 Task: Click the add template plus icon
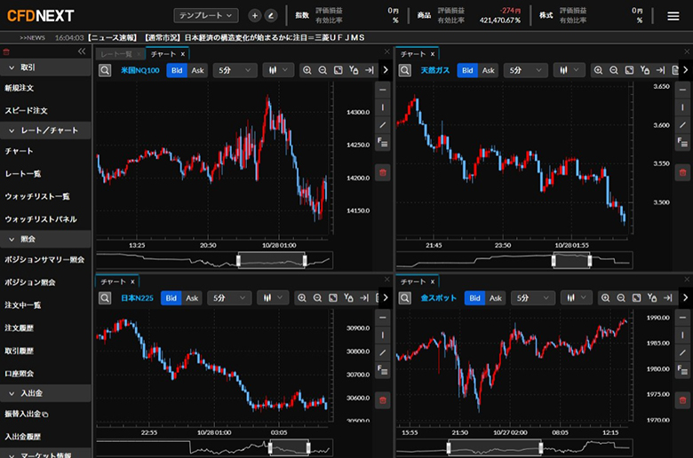point(255,15)
